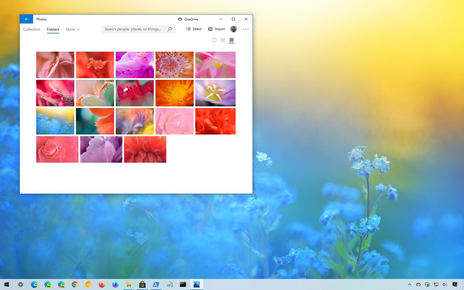Open the red flower with white stamen photo
This screenshot has height=290, width=464.
click(x=135, y=93)
